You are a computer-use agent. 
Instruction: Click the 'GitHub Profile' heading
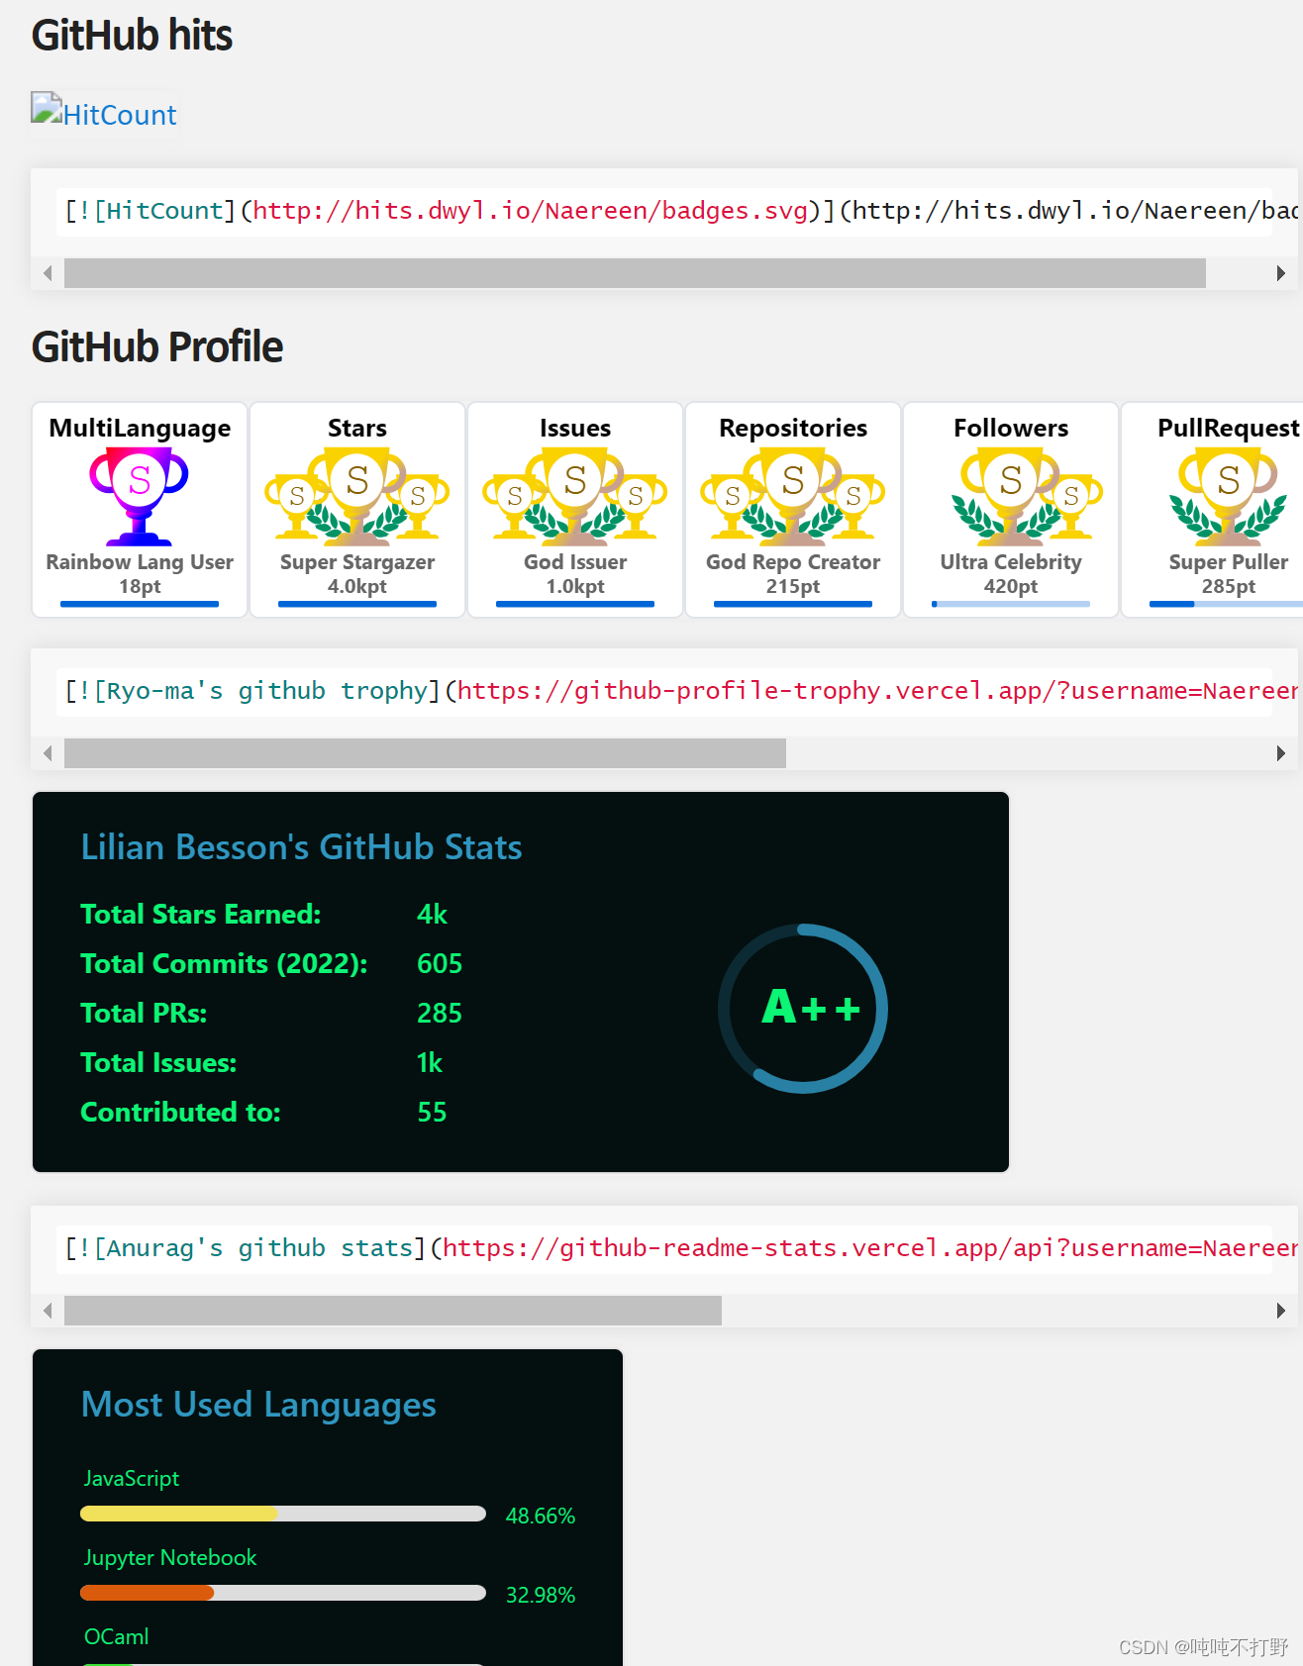pyautogui.click(x=157, y=347)
